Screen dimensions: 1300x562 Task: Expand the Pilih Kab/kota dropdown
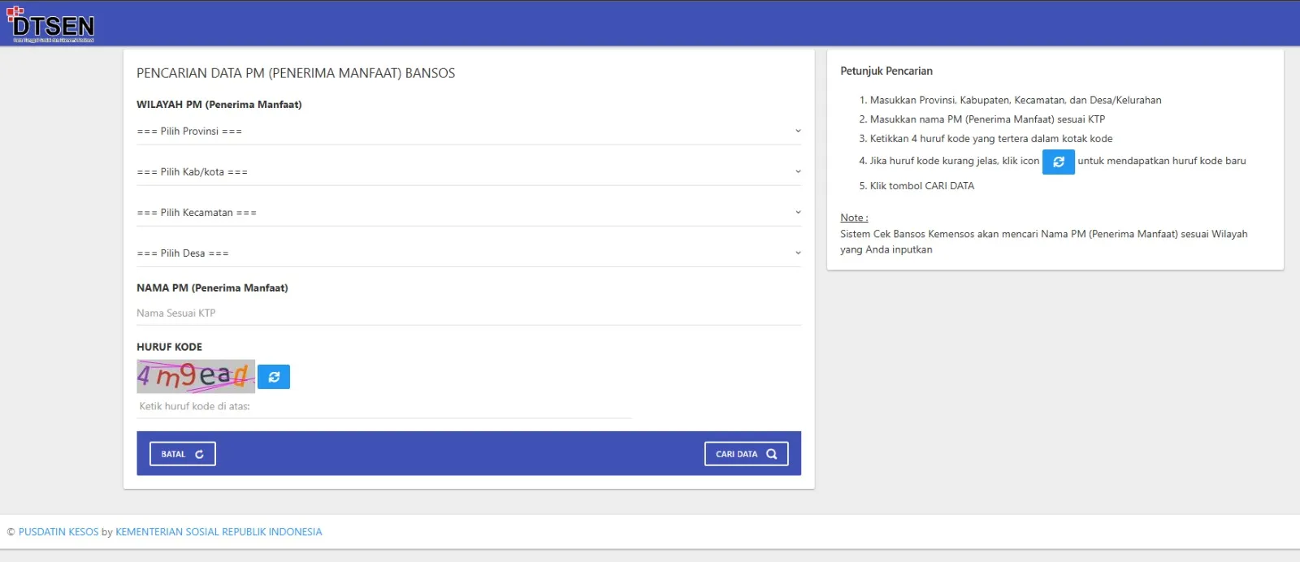pyautogui.click(x=468, y=172)
